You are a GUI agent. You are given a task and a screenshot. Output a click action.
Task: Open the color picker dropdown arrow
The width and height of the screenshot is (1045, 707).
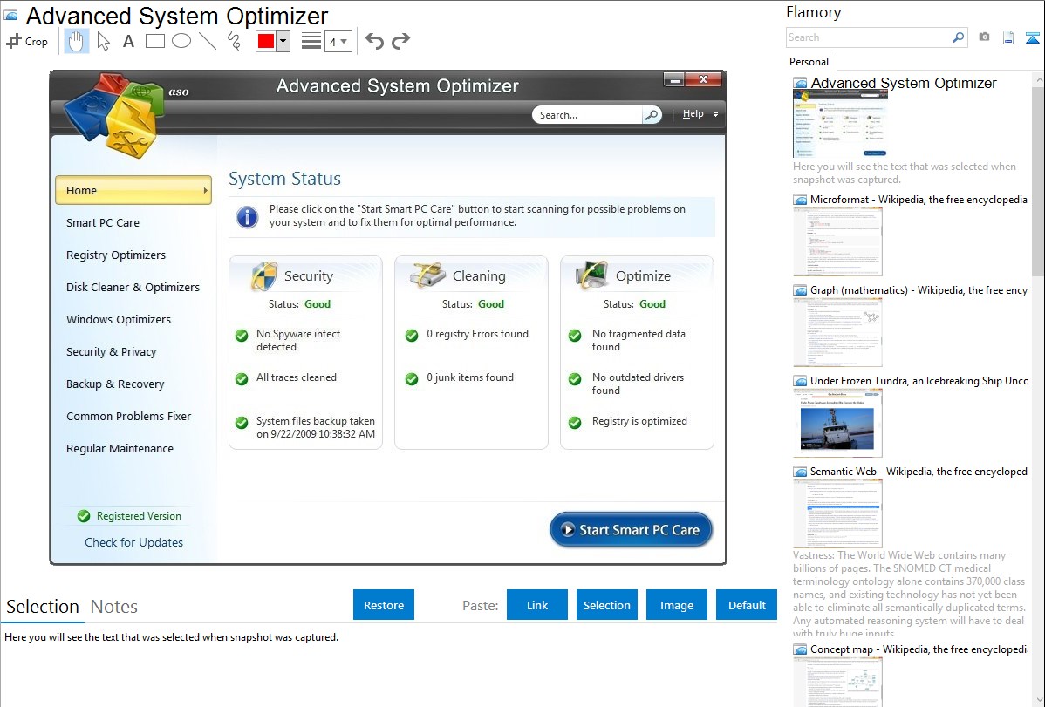click(x=283, y=41)
